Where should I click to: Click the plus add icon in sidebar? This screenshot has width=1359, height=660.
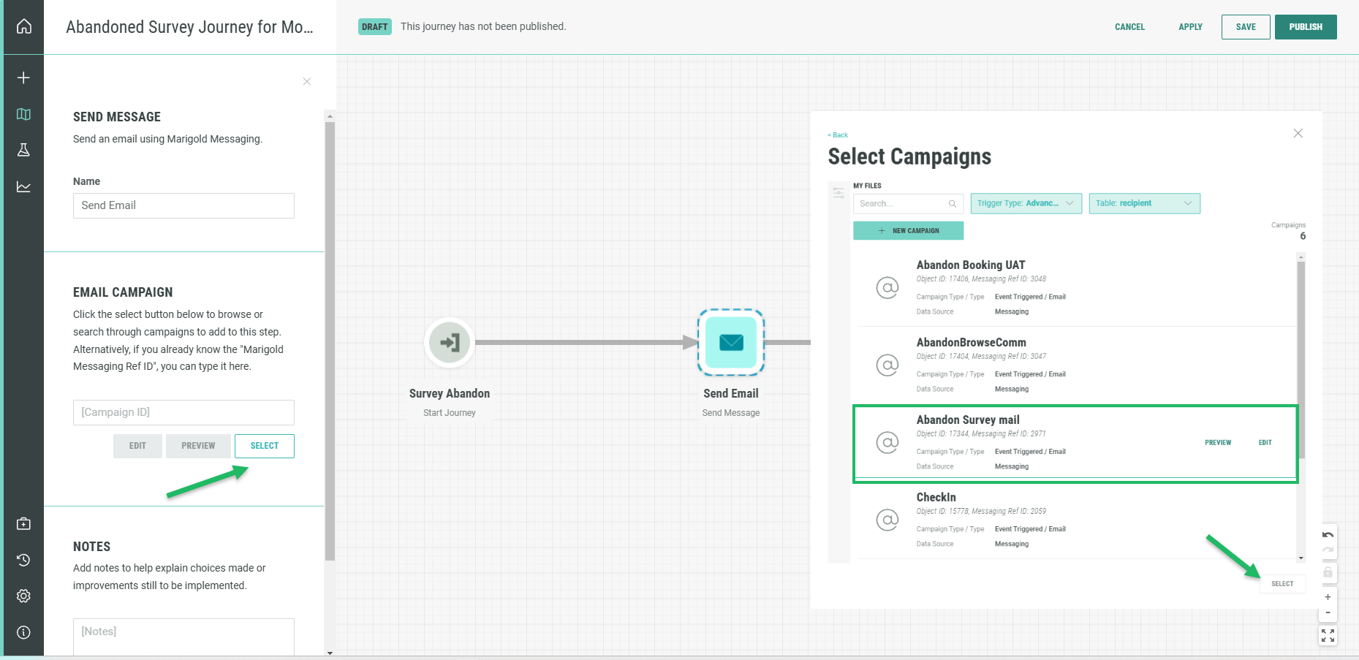(23, 78)
